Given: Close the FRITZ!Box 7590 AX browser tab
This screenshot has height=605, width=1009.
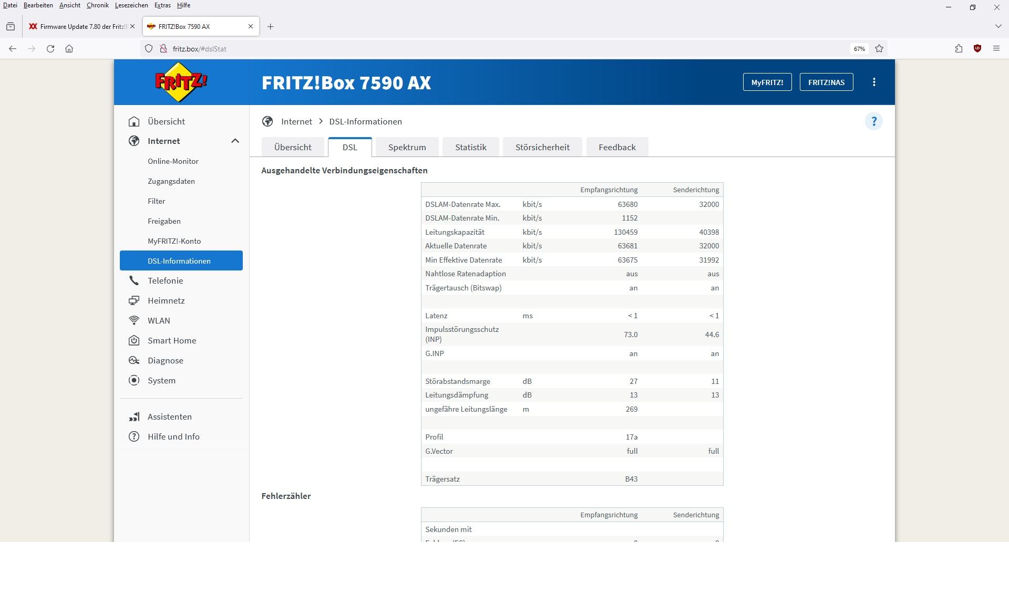Looking at the screenshot, I should pyautogui.click(x=251, y=26).
